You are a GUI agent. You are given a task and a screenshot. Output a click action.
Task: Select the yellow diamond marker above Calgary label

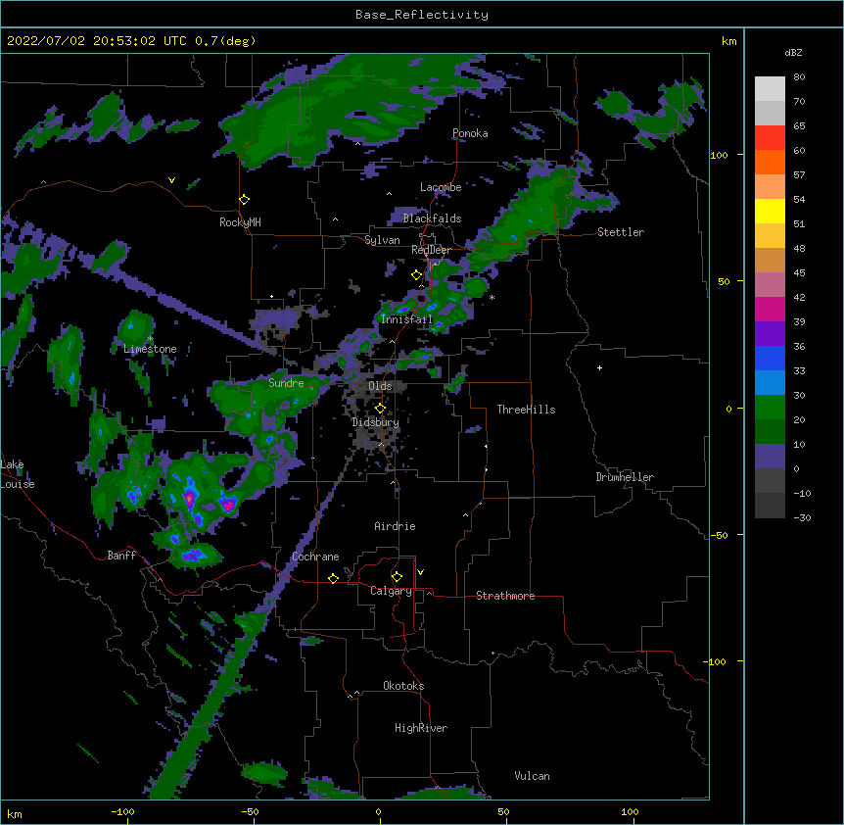[x=397, y=577]
